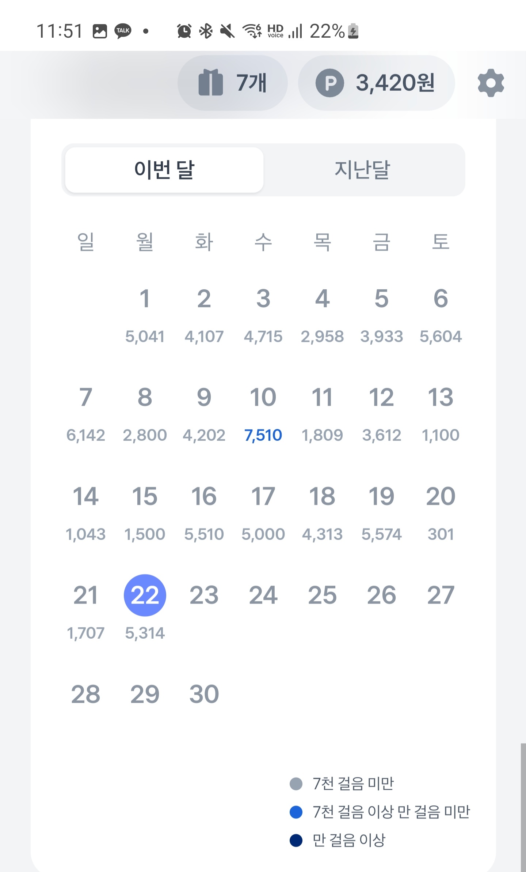526x872 pixels.
Task: Click the vertical scrollbar on right edge
Action: point(523,805)
